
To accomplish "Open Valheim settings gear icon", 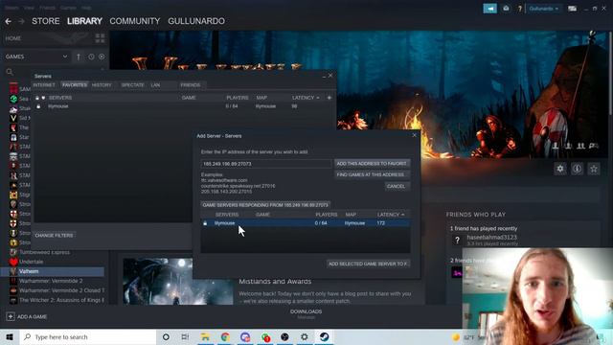I will tap(560, 169).
